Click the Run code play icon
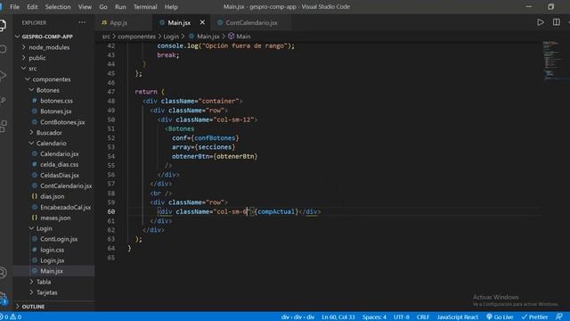This screenshot has height=321, width=570. tap(541, 22)
